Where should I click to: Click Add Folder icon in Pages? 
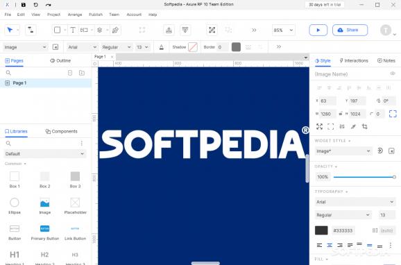tap(82, 73)
